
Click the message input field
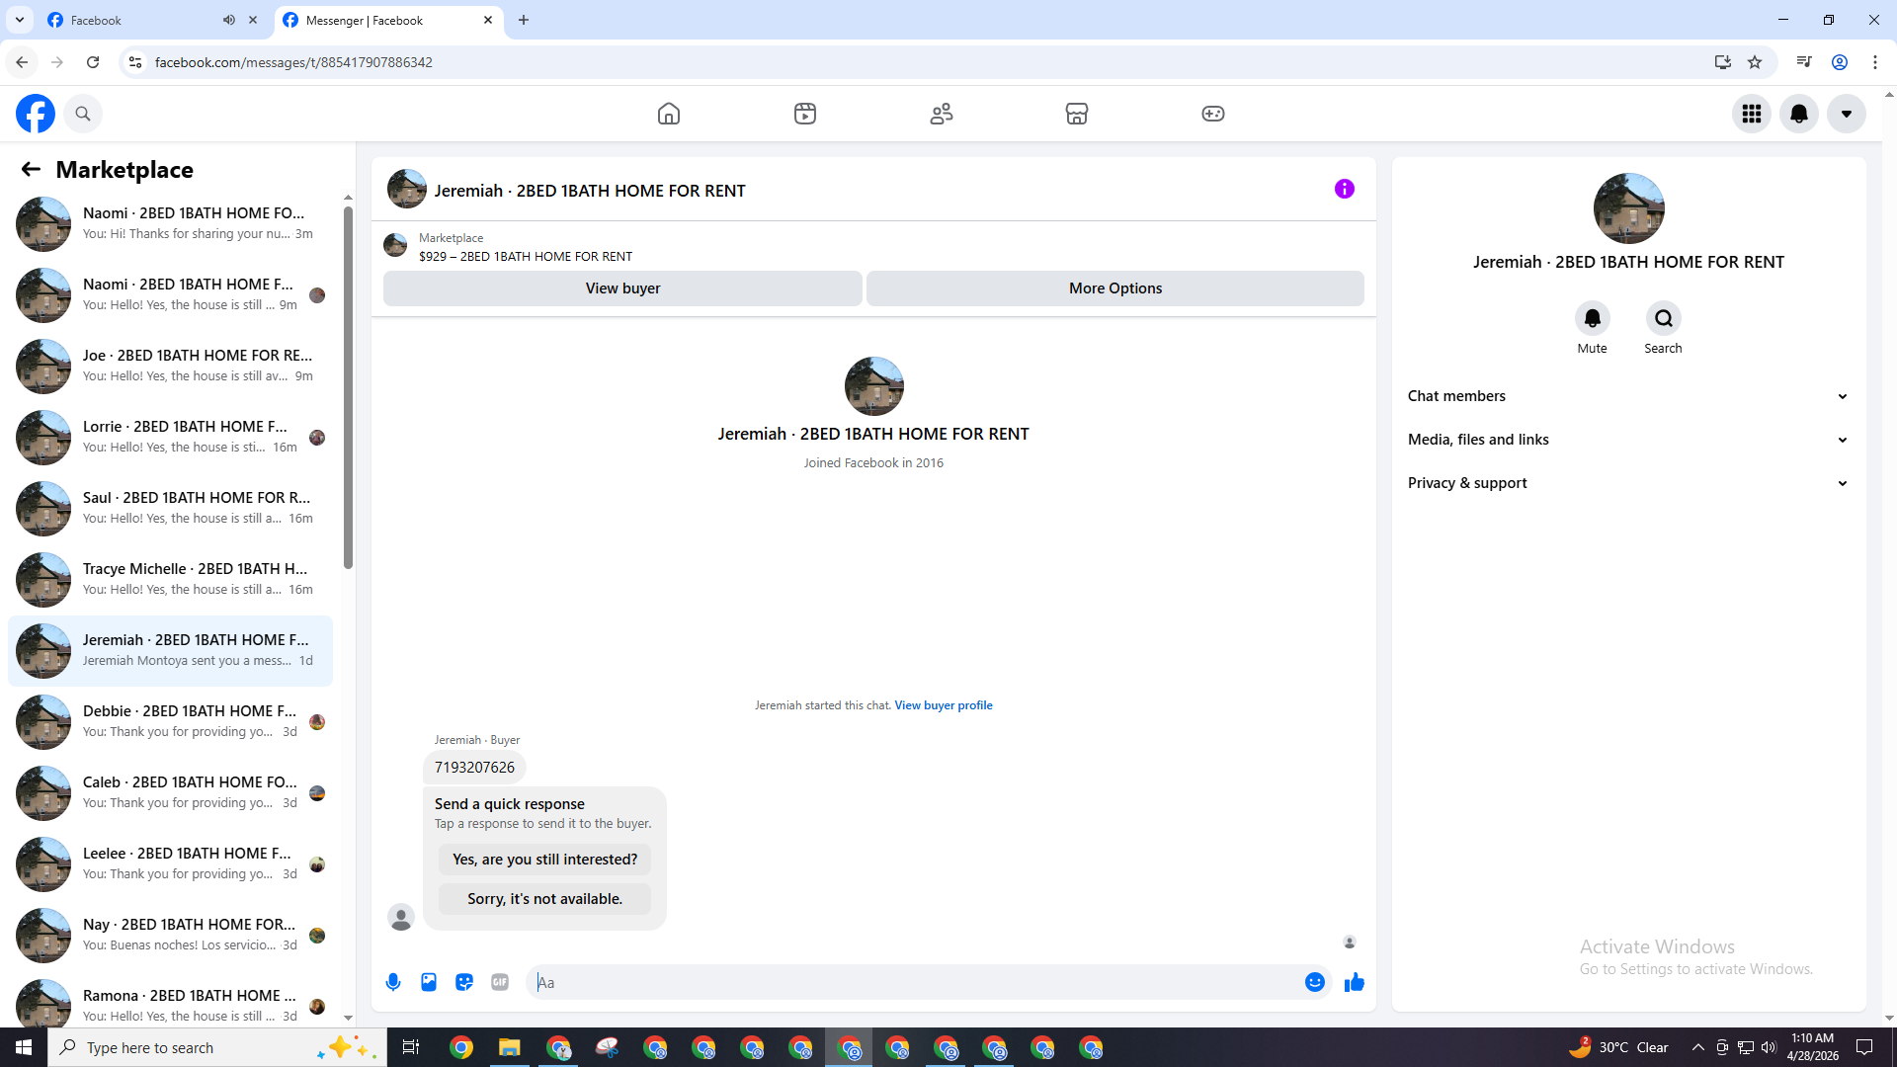[916, 982]
